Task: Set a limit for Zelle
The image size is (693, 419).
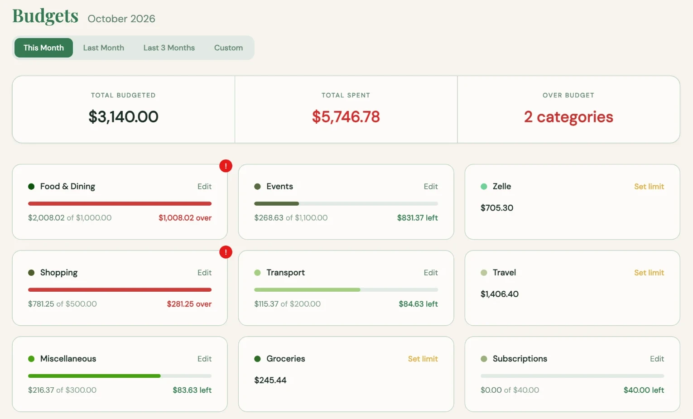Action: tap(649, 186)
